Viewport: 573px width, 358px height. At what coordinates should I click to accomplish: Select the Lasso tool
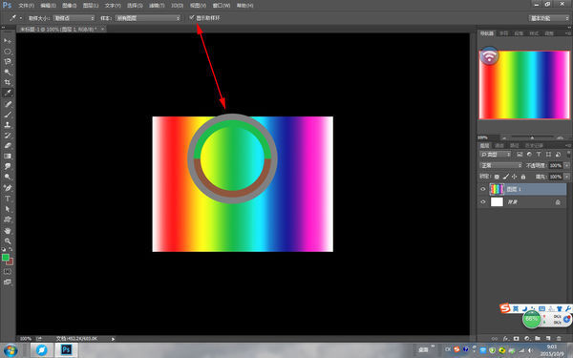click(8, 61)
